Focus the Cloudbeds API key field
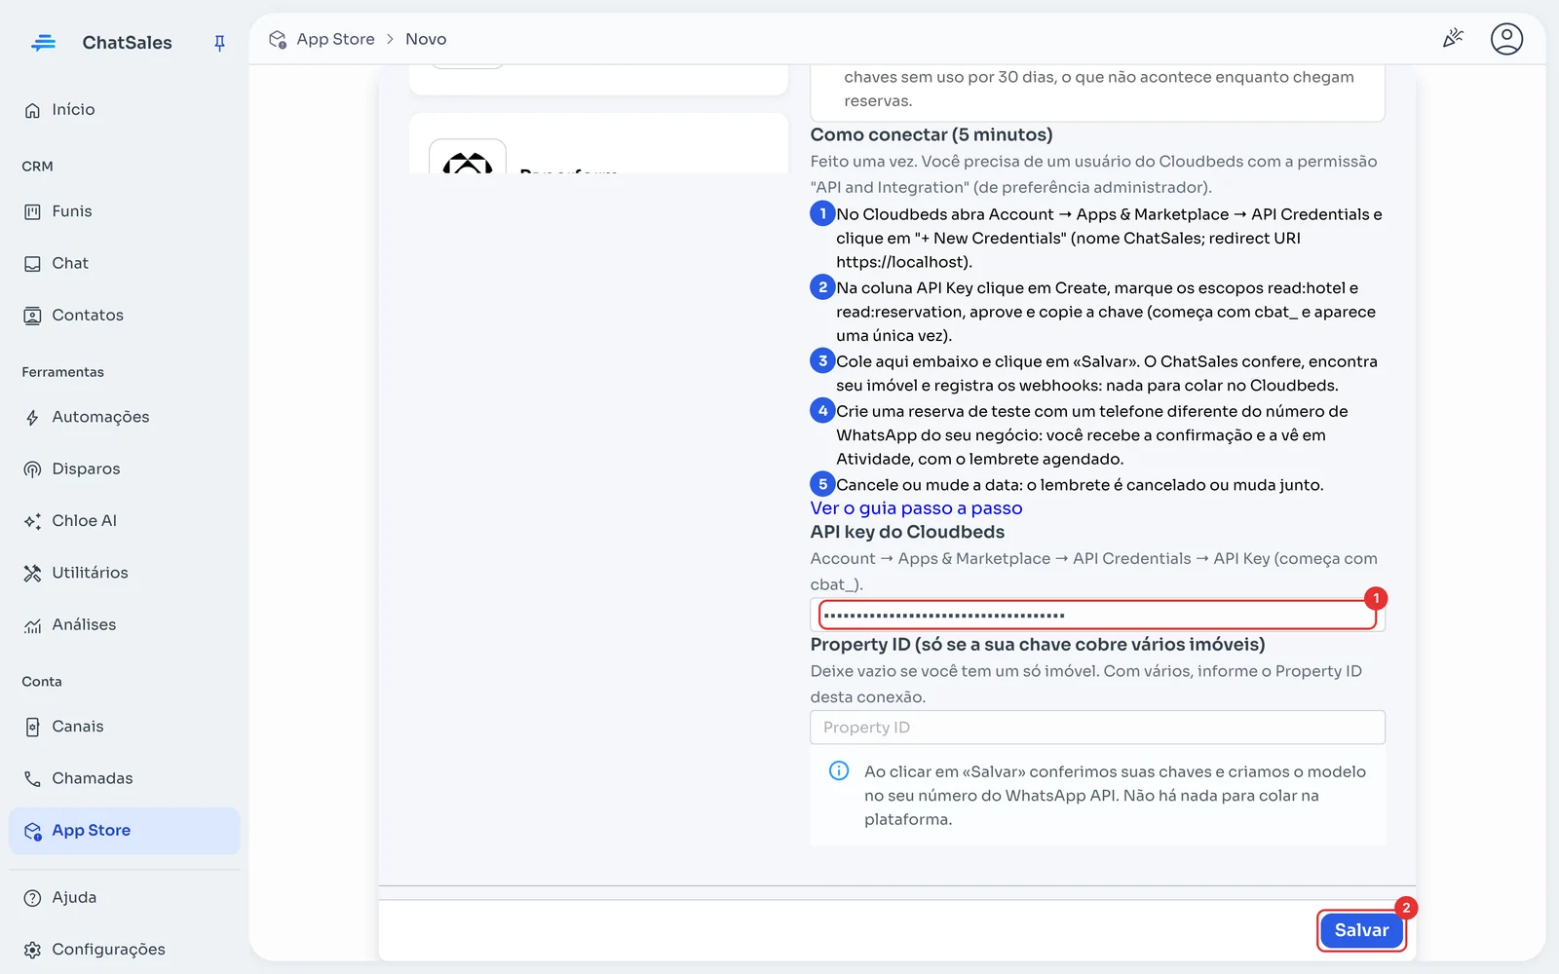 pyautogui.click(x=1097, y=616)
